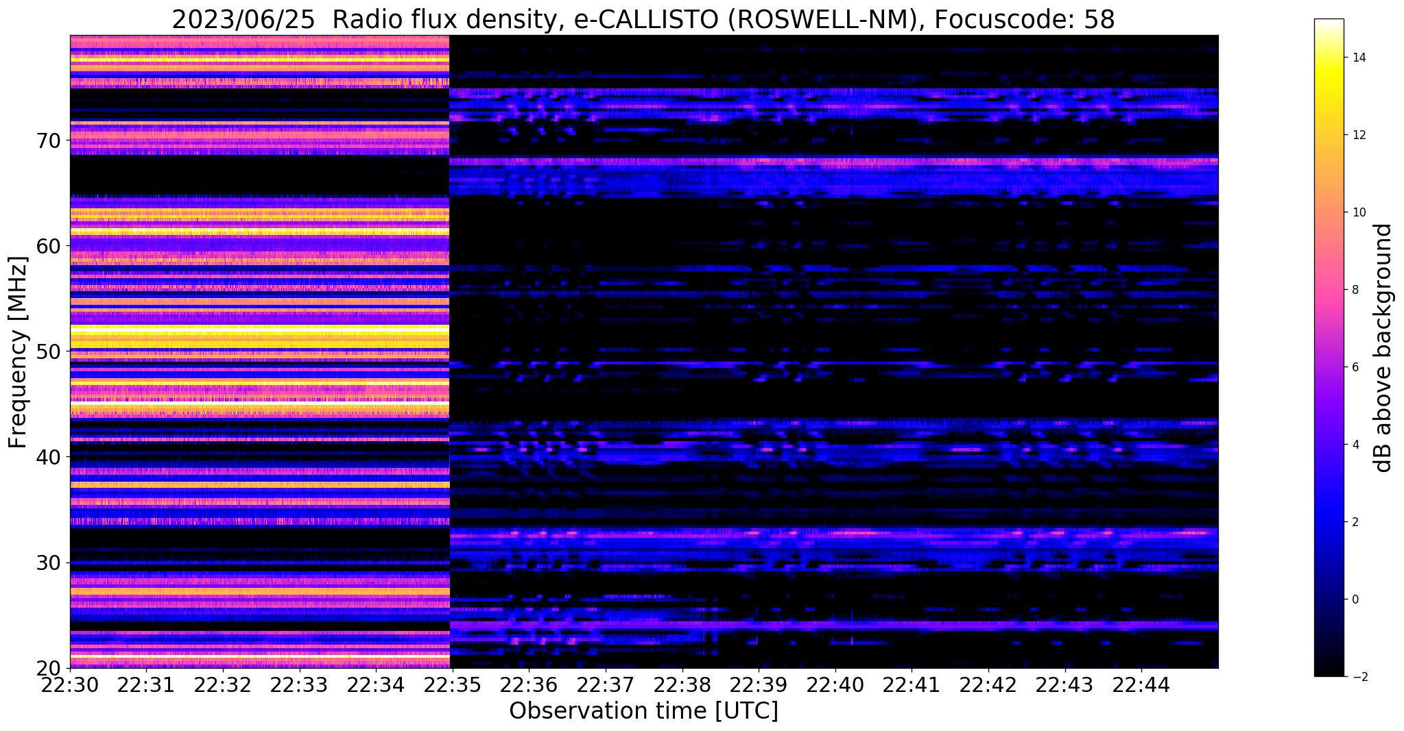Click the colorbar tick label 2
Image resolution: width=1404 pixels, height=731 pixels.
point(1355,522)
